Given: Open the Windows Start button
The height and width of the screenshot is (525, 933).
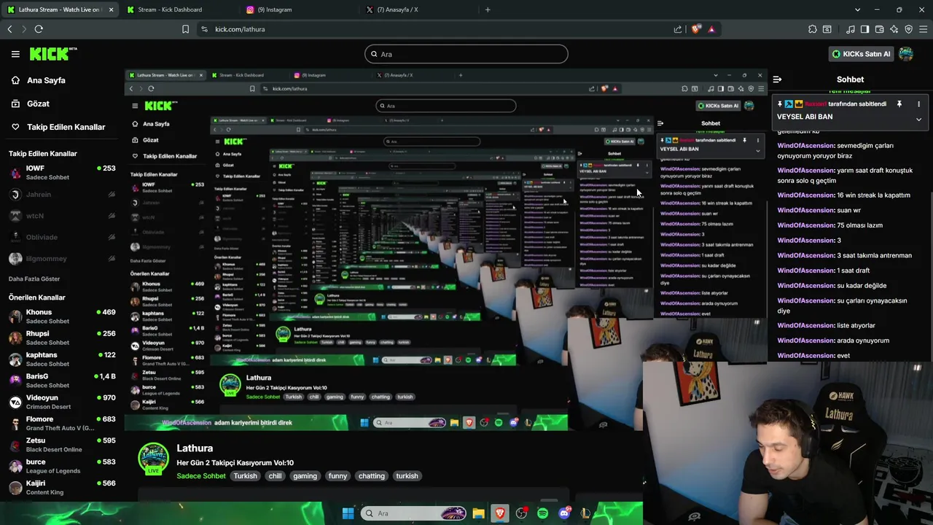Looking at the screenshot, I should click(x=348, y=513).
